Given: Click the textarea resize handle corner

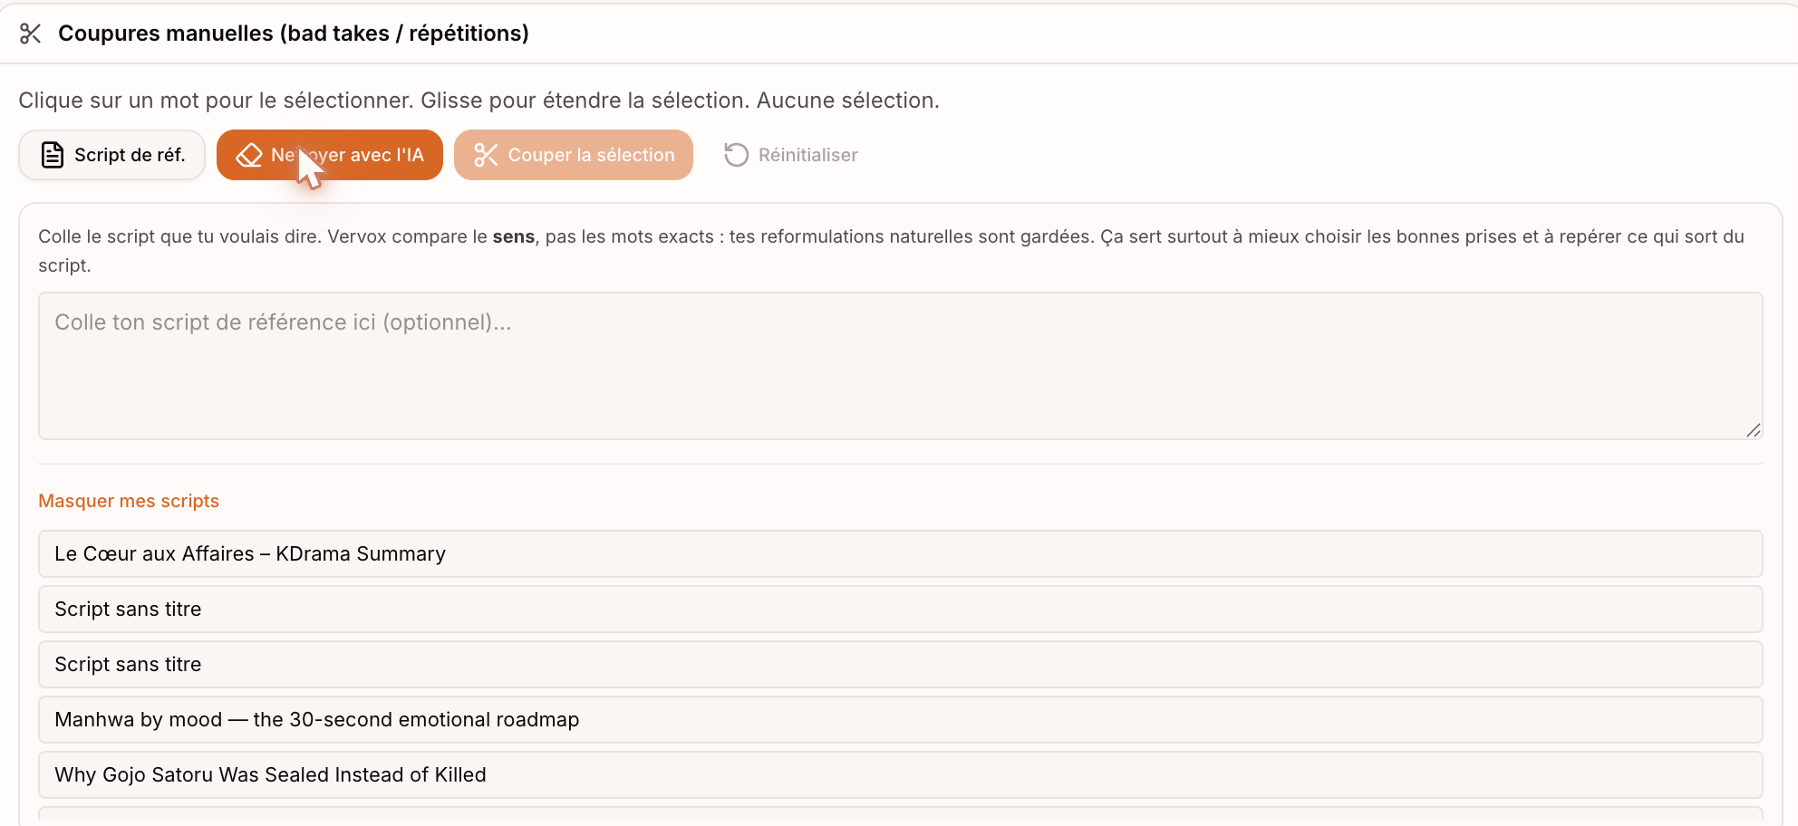Looking at the screenshot, I should (x=1754, y=430).
